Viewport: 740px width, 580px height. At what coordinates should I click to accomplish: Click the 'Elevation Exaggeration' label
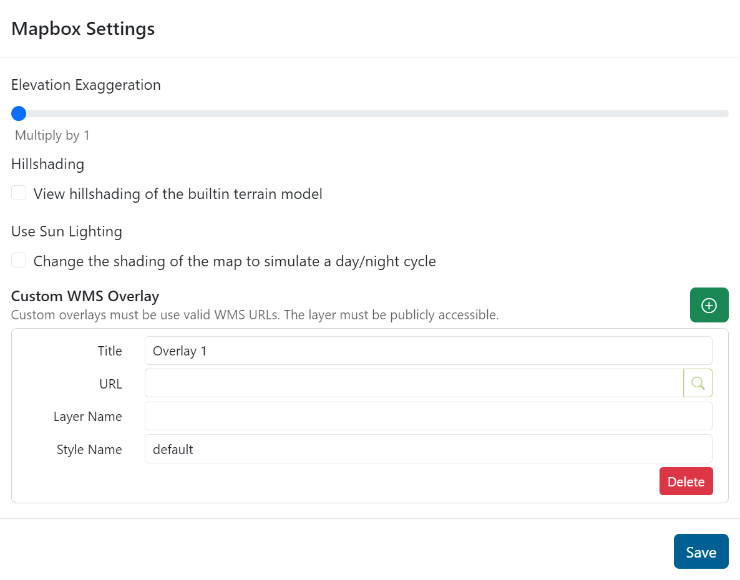coord(86,85)
